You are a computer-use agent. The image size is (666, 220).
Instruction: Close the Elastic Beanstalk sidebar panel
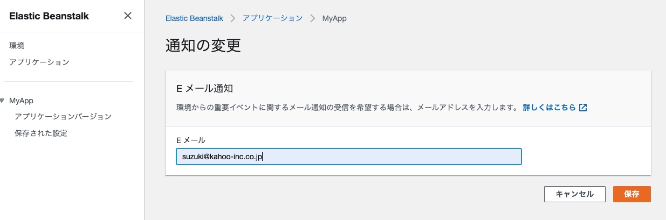(x=128, y=16)
